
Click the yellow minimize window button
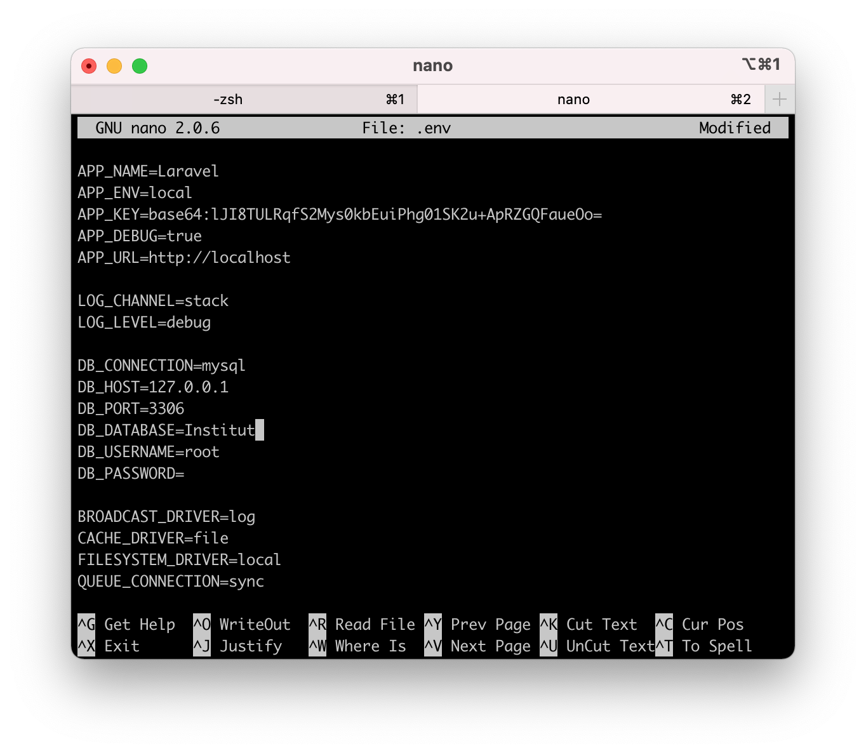pyautogui.click(x=114, y=66)
